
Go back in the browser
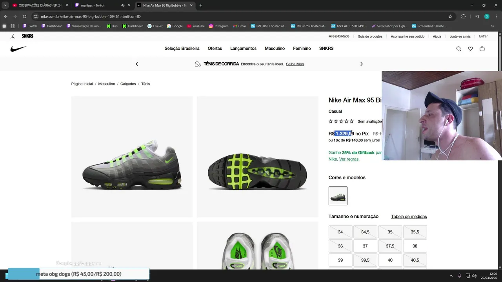[x=5, y=16]
